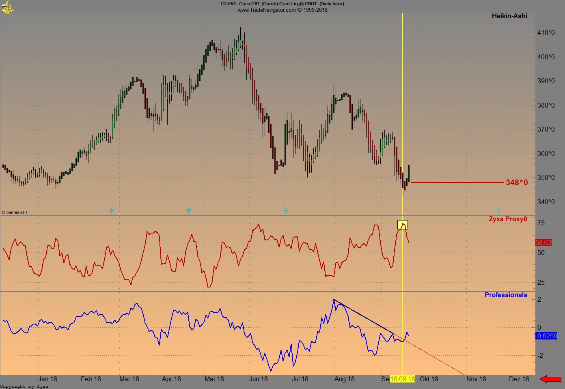Toggle the Zyxa Proxy8 indicator label
This screenshot has width=565, height=389.
[x=507, y=219]
